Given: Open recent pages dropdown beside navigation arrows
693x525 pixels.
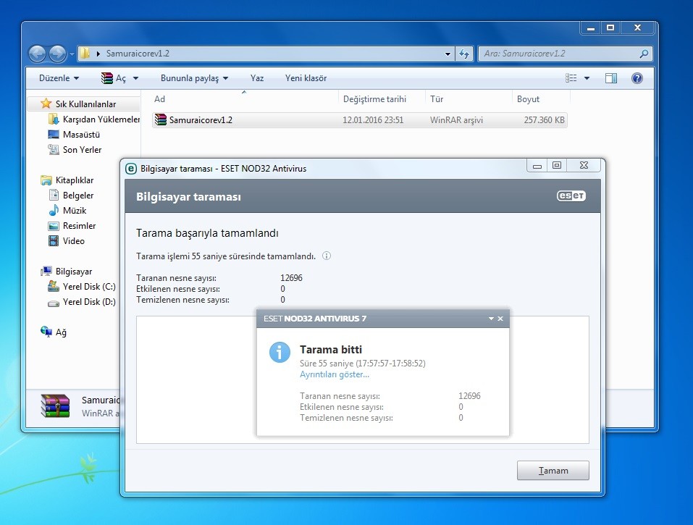Looking at the screenshot, I should tap(72, 54).
